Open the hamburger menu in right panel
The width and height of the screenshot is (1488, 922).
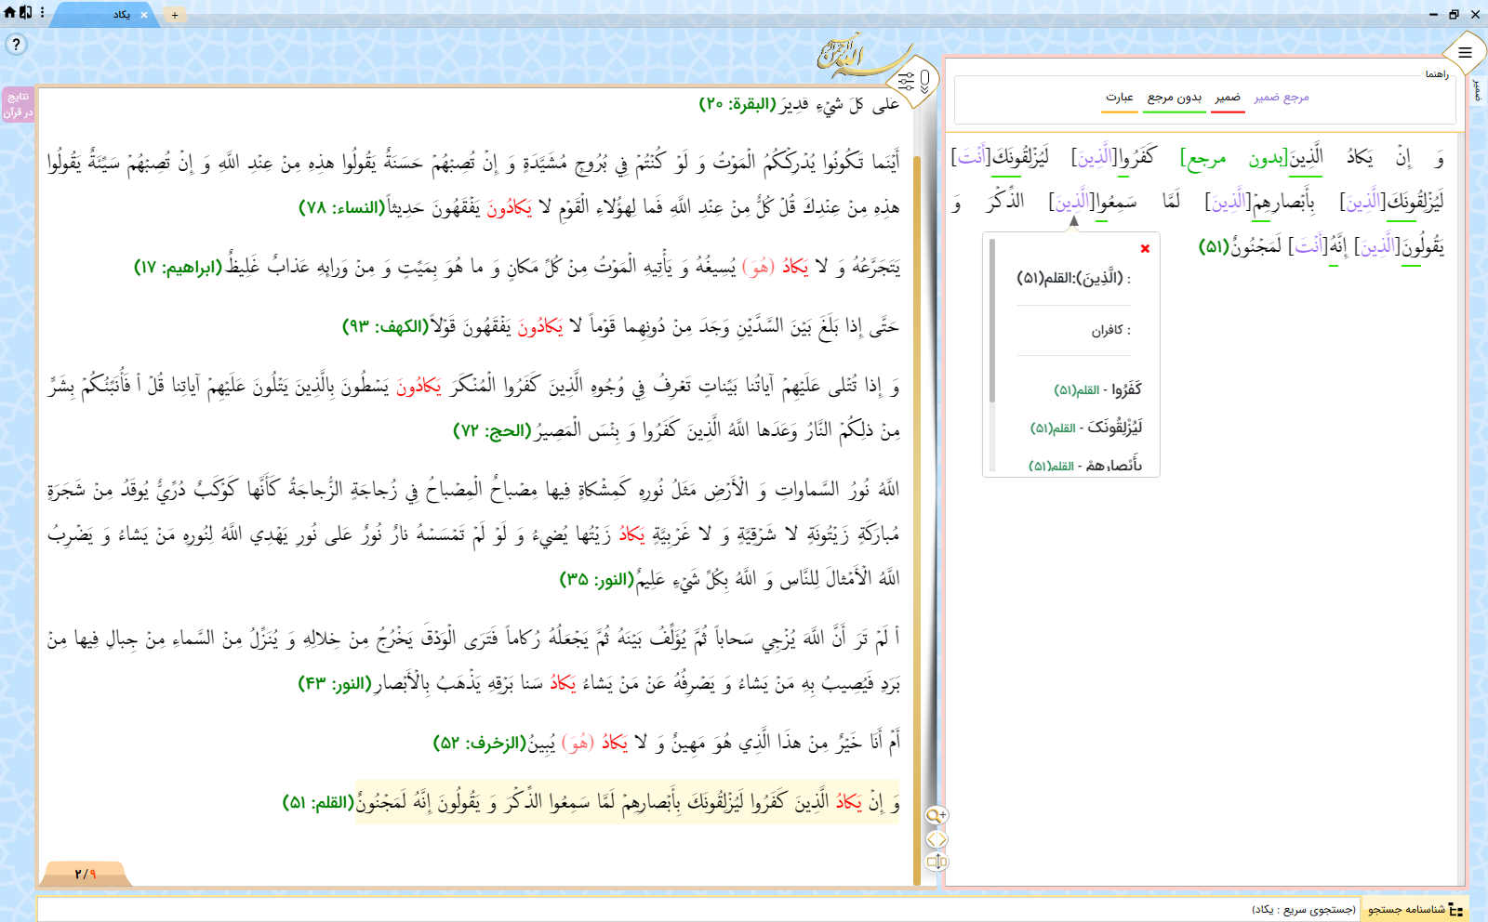[1465, 53]
